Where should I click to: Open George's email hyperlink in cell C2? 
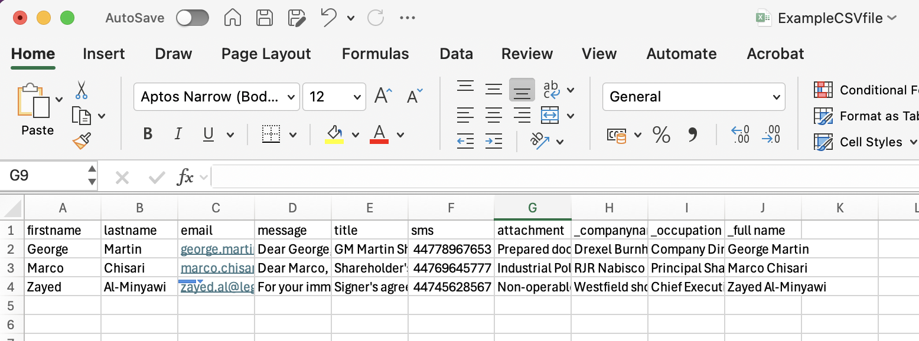(x=216, y=249)
